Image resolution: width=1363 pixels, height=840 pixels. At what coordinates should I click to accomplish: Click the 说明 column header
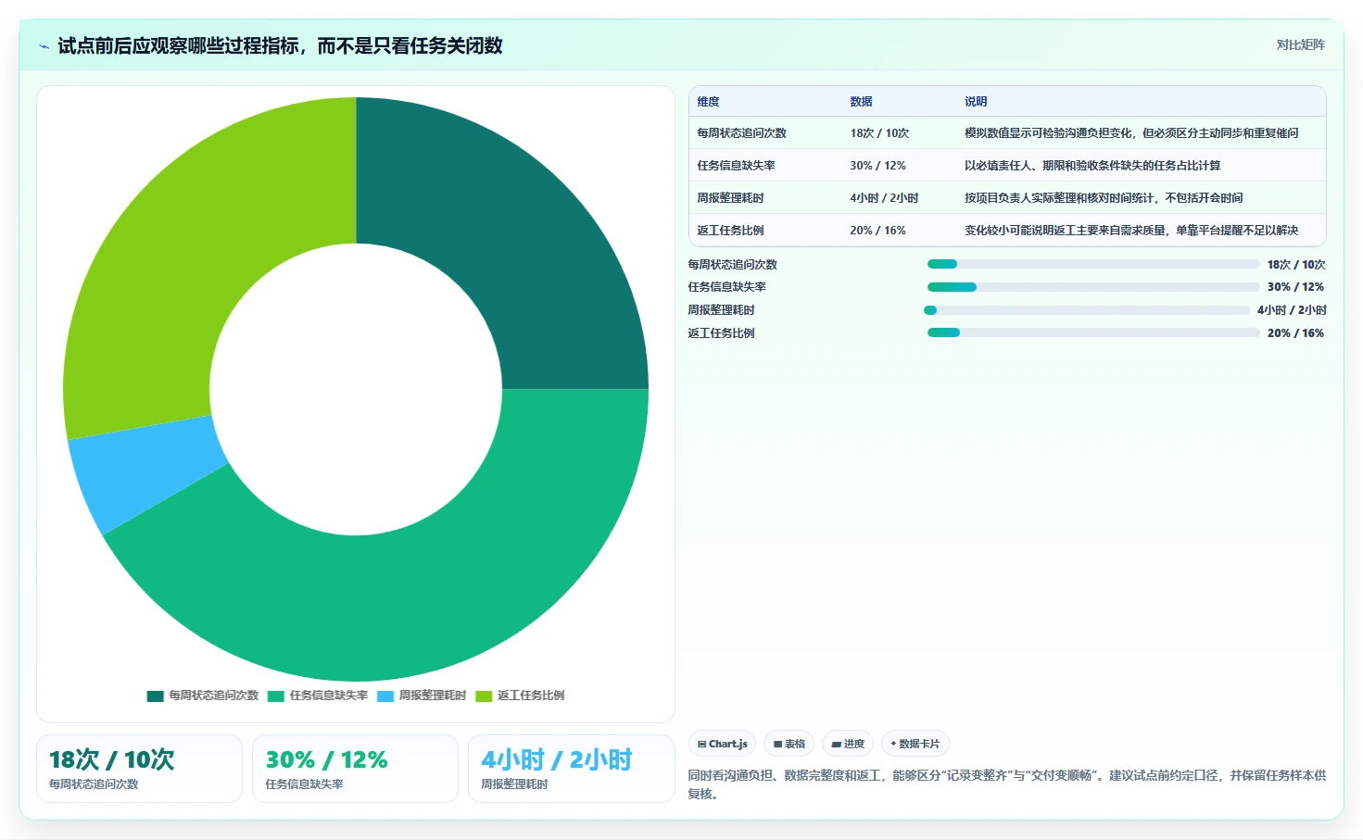click(x=976, y=102)
